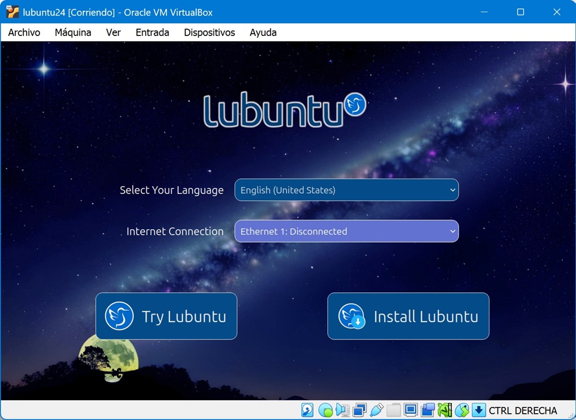Open the Dispositivos menu
Viewport: 576px width, 420px height.
point(209,33)
